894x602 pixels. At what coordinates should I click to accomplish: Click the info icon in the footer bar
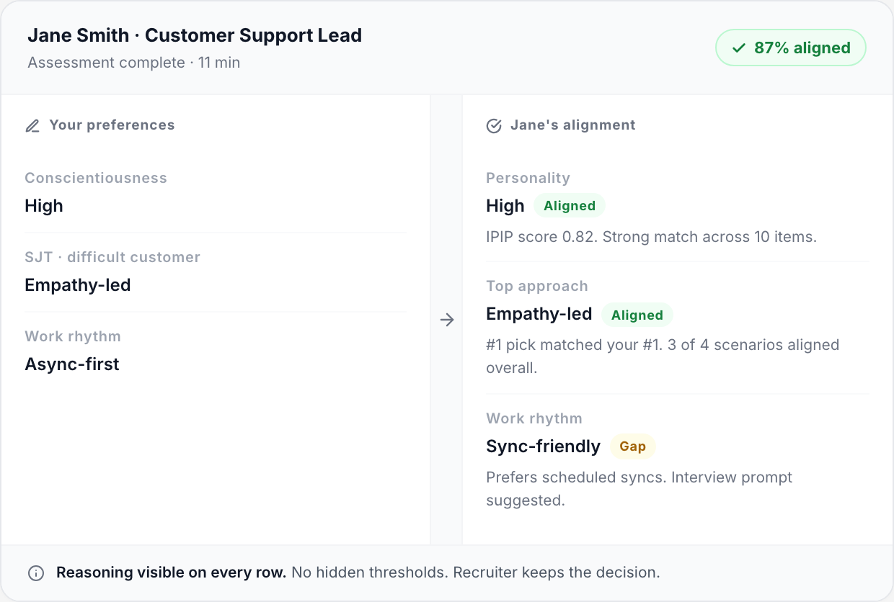pyautogui.click(x=35, y=572)
